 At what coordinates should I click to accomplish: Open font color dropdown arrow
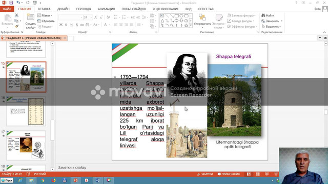pyautogui.click(x=109, y=25)
